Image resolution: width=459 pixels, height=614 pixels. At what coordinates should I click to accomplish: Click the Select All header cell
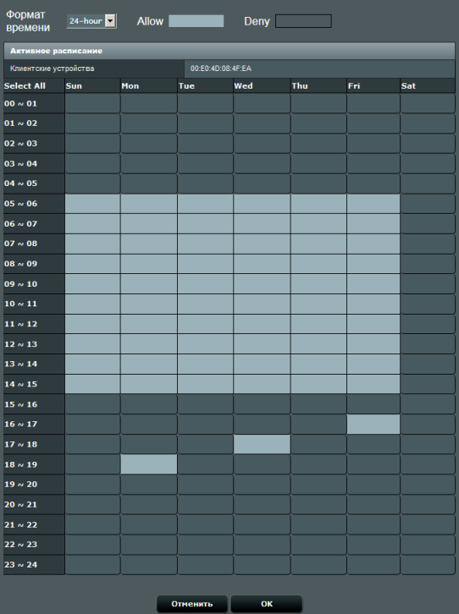(x=34, y=85)
